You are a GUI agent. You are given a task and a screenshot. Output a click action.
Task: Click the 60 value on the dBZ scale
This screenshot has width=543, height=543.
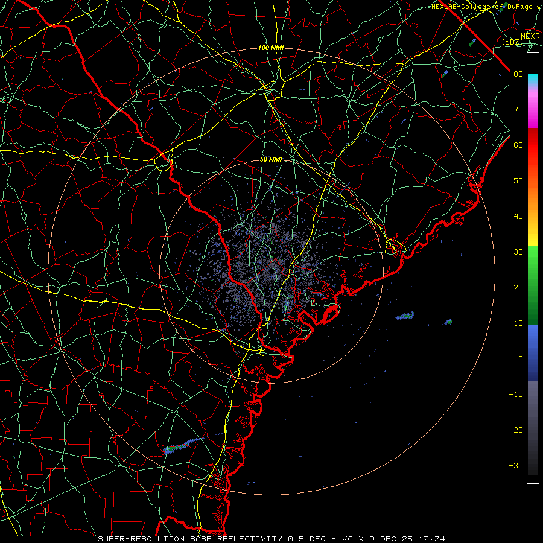point(518,145)
